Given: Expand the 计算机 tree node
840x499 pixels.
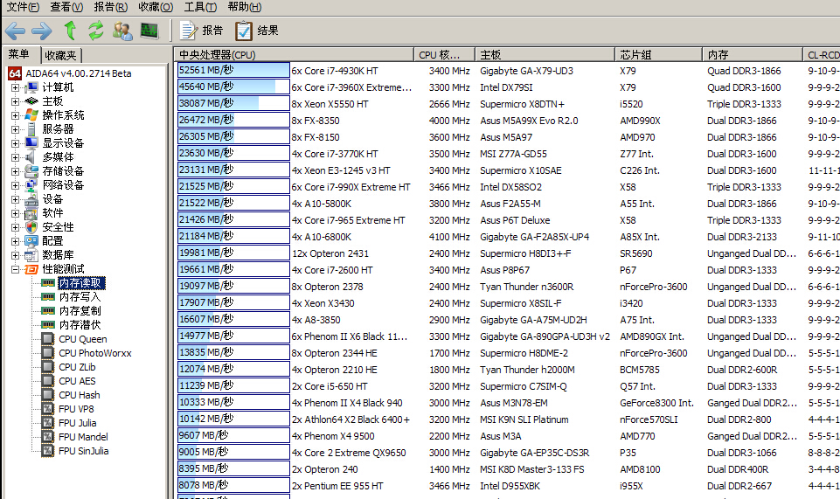Looking at the screenshot, I should coord(15,87).
